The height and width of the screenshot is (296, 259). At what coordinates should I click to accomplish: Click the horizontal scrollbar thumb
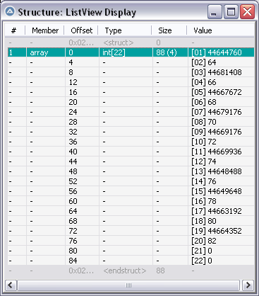click(x=128, y=285)
